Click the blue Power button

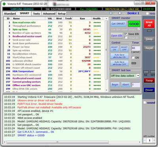149,90
